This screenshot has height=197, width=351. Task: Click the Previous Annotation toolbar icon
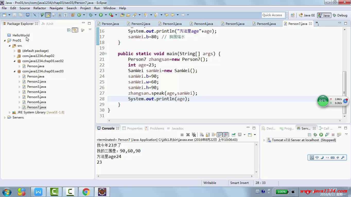point(155,15)
